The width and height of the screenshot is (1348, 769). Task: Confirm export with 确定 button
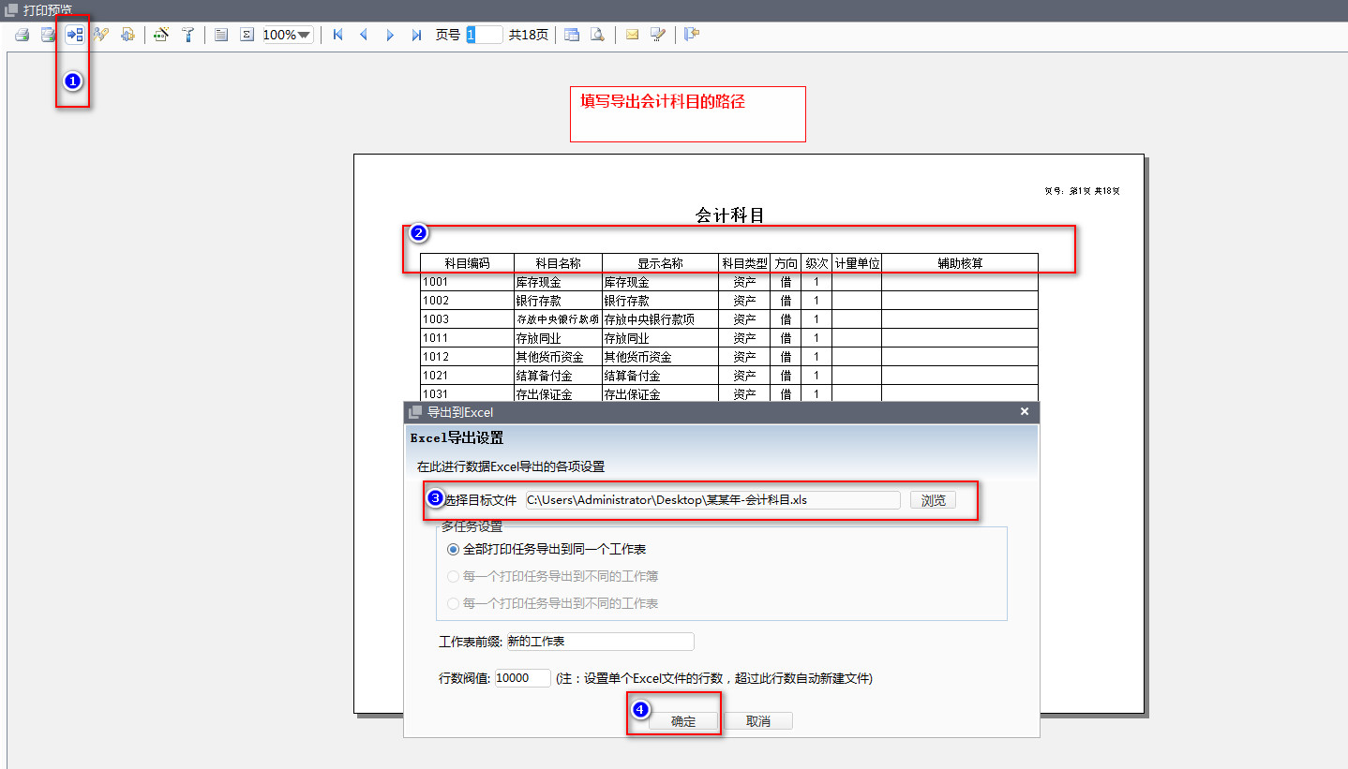pos(683,721)
